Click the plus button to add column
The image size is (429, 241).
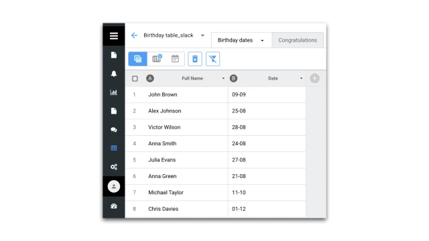(314, 78)
